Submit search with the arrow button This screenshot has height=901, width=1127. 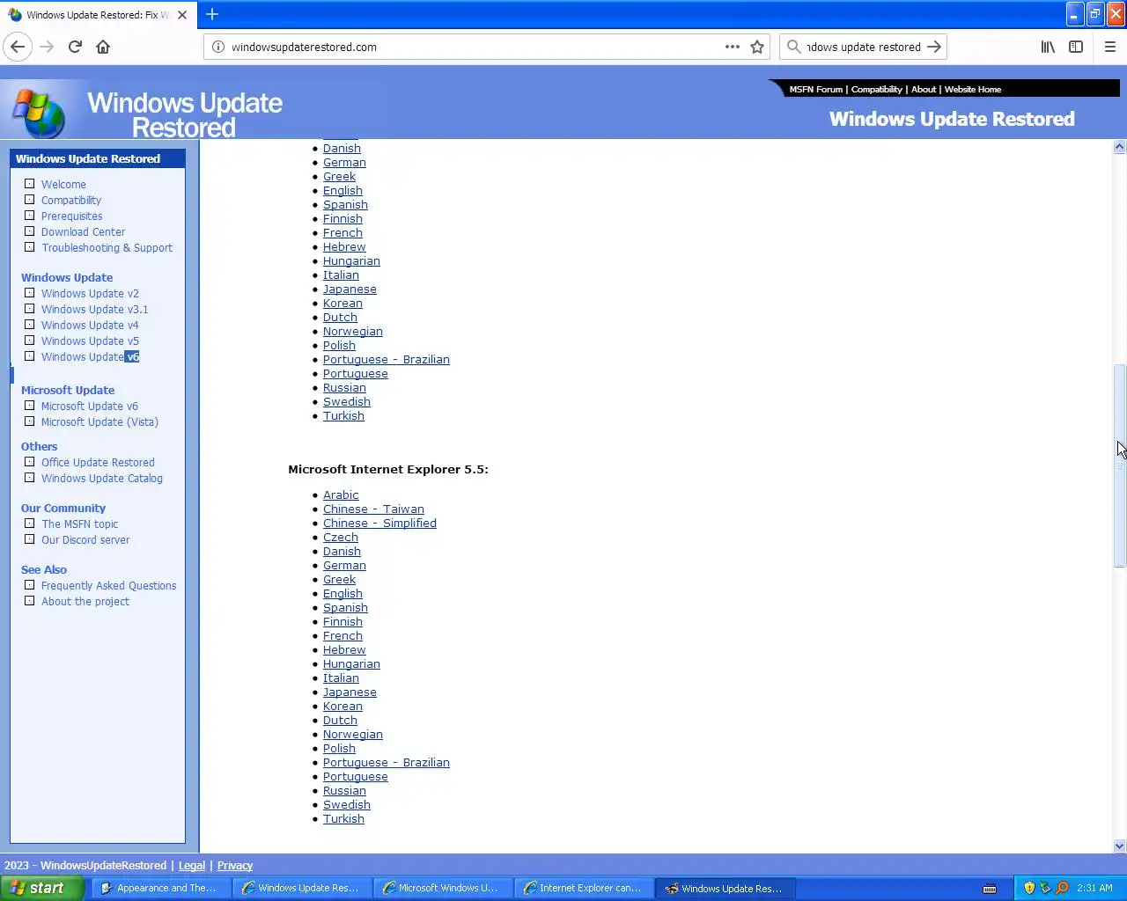pos(934,47)
